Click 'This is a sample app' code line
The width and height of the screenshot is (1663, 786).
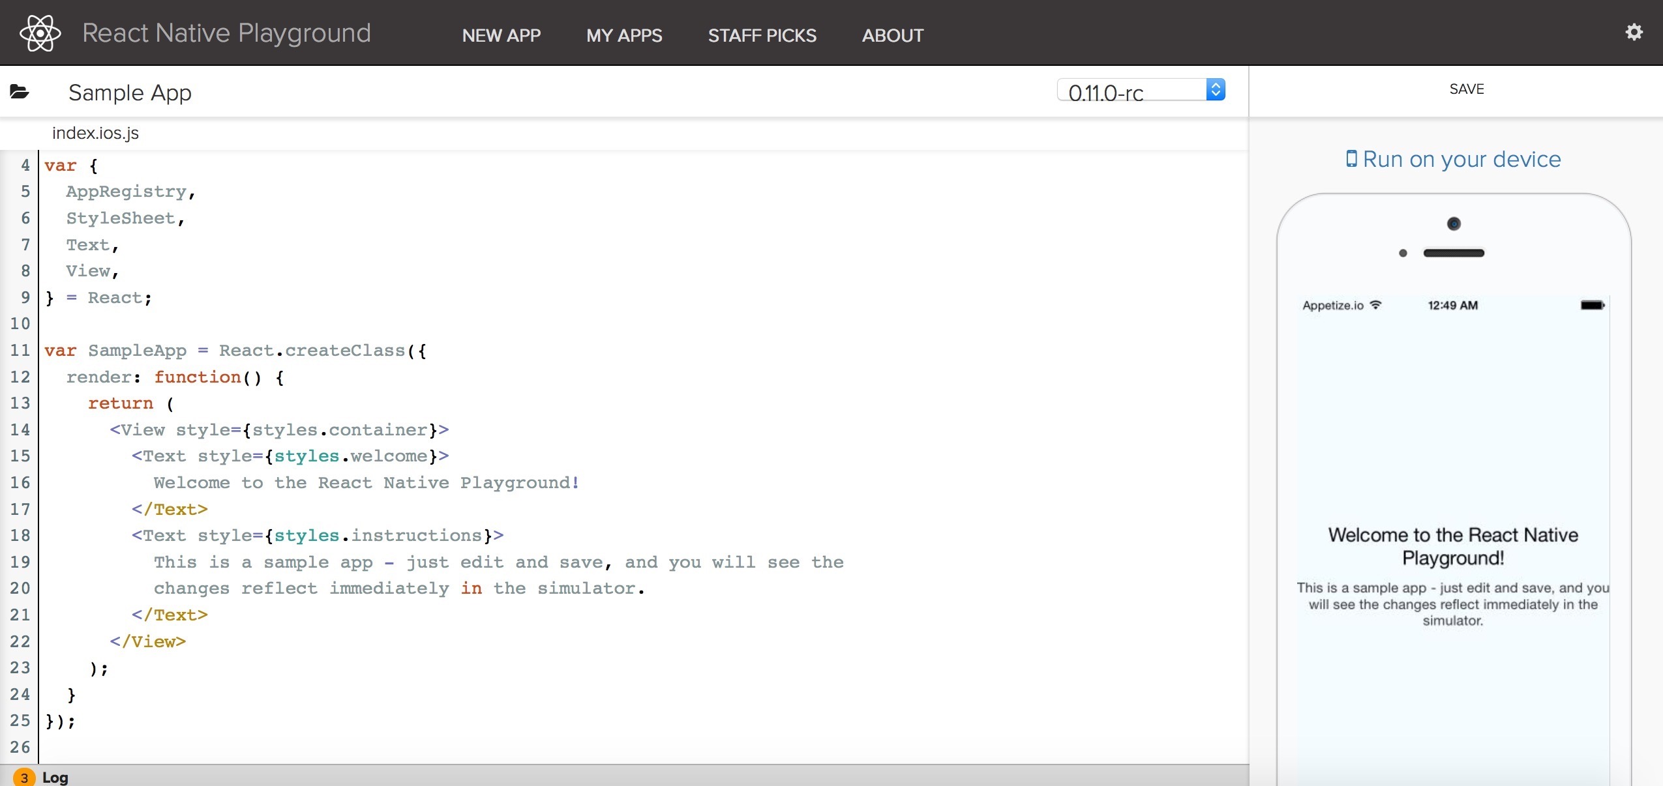pyautogui.click(x=499, y=562)
